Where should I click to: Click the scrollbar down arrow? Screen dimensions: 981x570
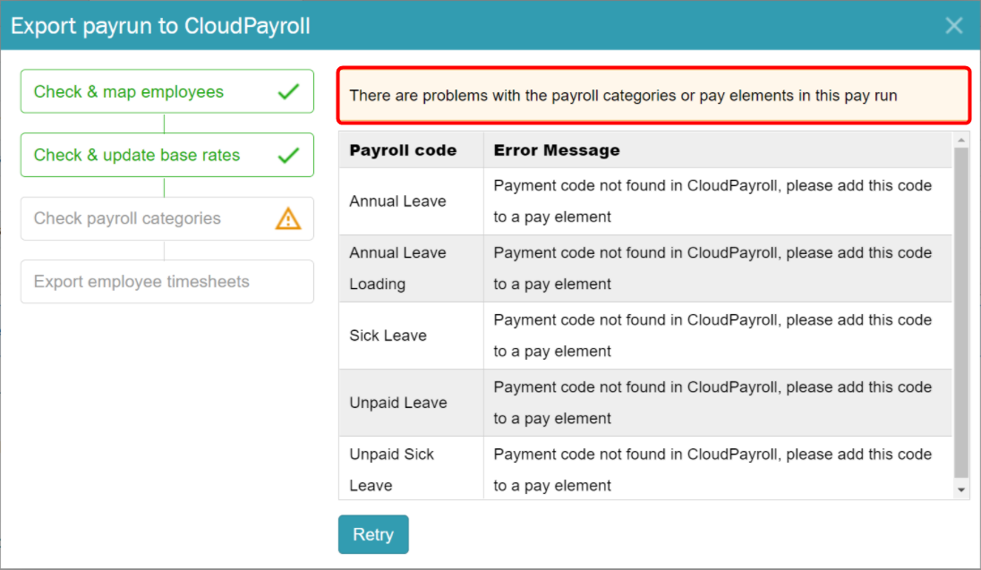961,489
